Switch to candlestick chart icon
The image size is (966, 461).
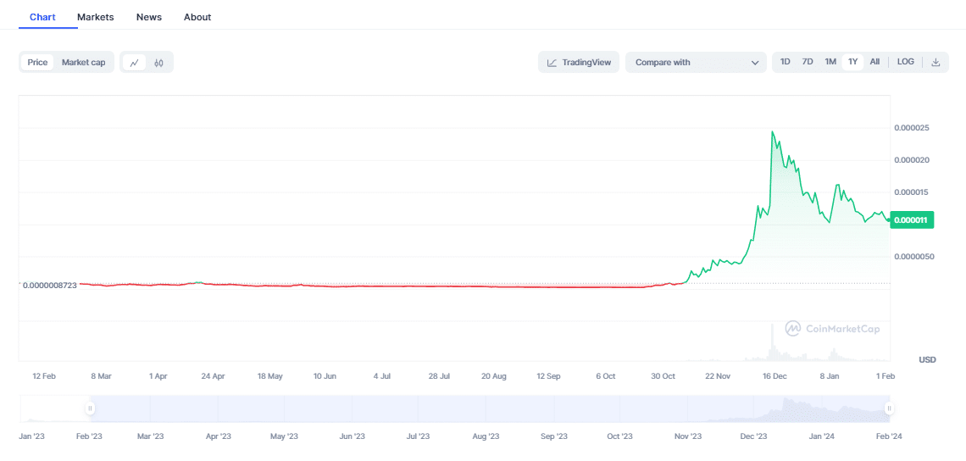[158, 63]
